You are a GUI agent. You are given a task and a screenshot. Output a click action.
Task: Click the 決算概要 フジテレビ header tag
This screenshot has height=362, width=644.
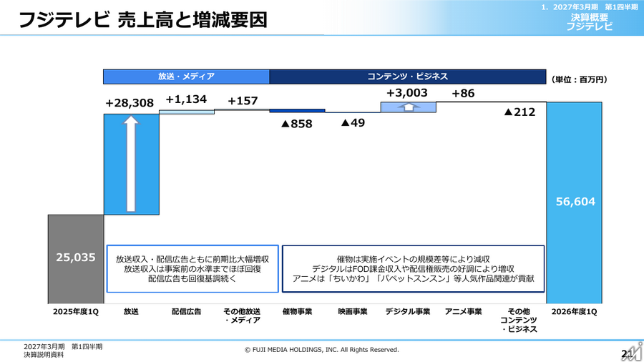(590, 21)
